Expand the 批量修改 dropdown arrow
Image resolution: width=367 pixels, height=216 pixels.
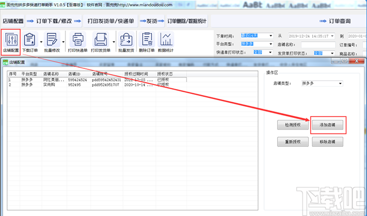(63, 42)
